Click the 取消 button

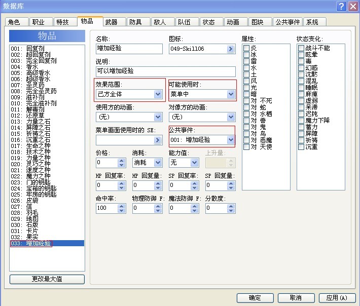(x=296, y=298)
